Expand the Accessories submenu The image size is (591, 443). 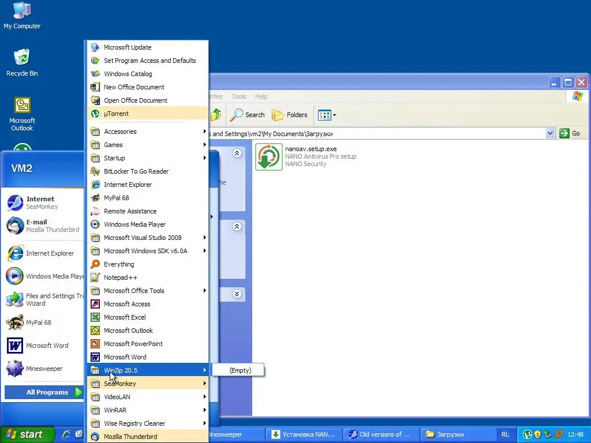tap(148, 132)
